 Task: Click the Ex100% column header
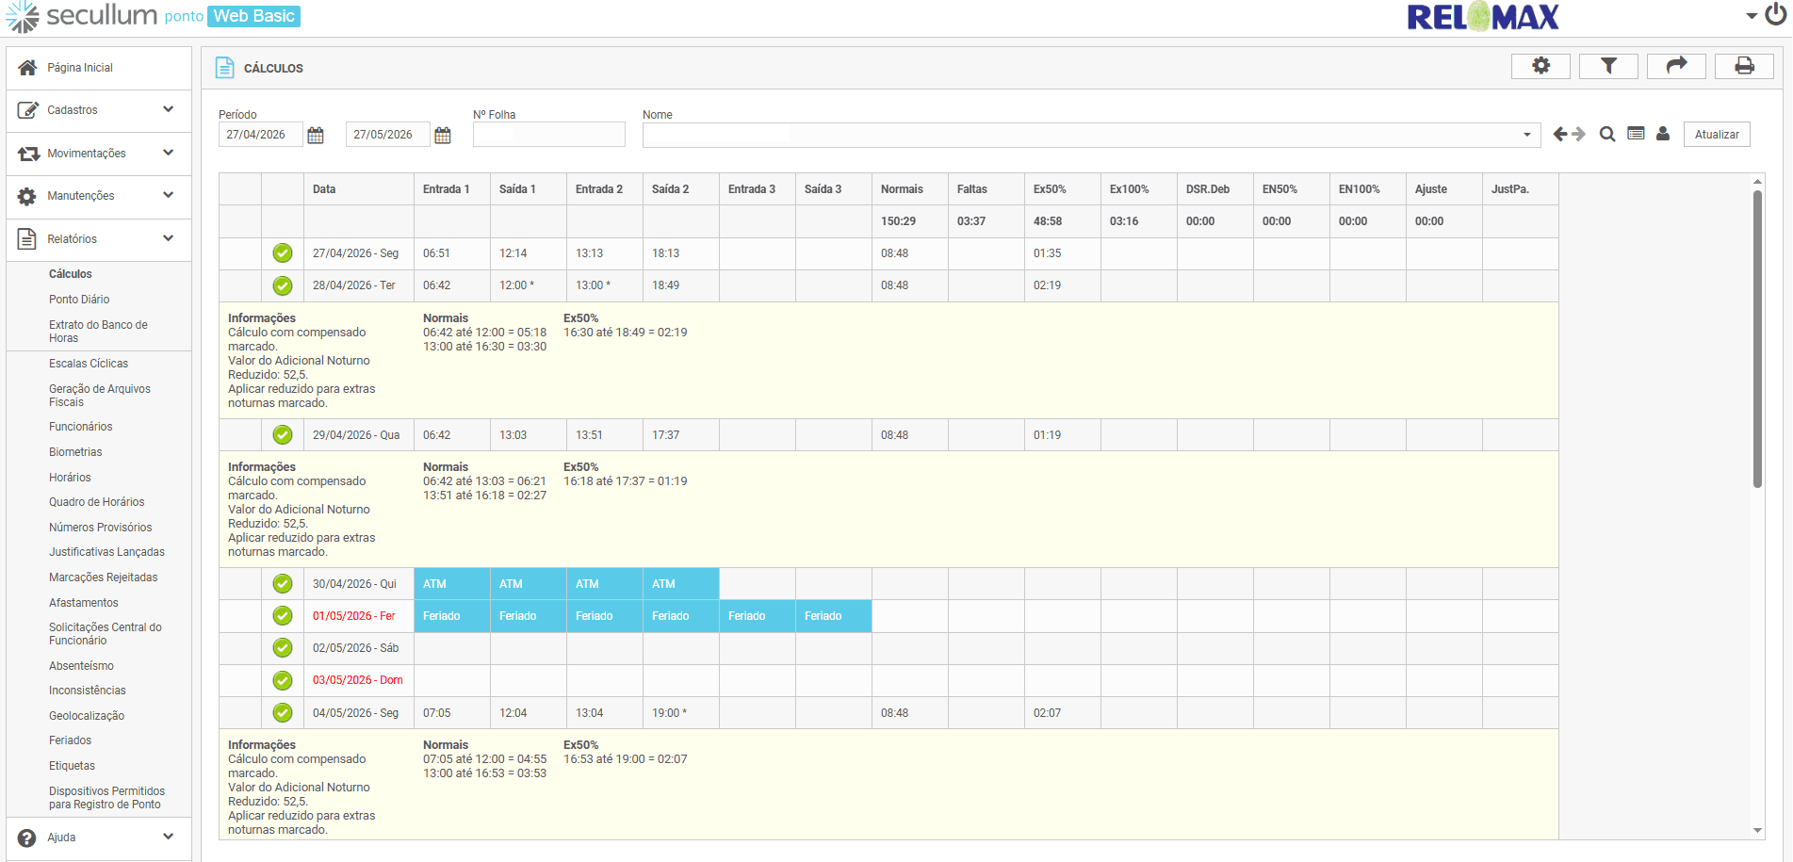tap(1138, 189)
